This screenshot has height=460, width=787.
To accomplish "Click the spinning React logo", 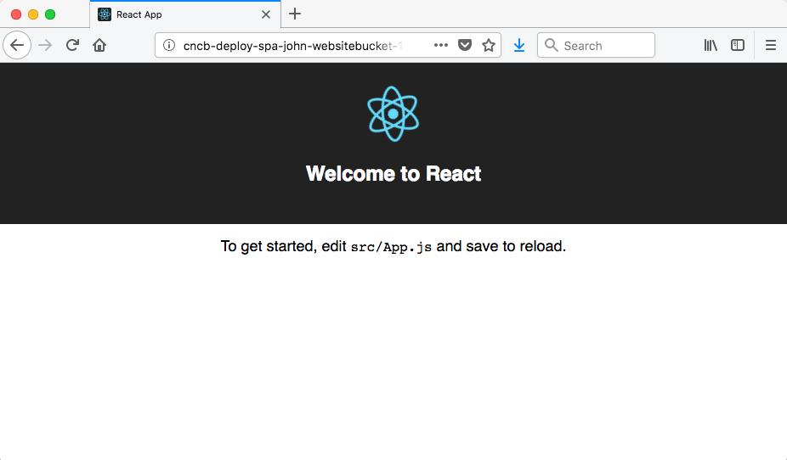I will coord(393,114).
